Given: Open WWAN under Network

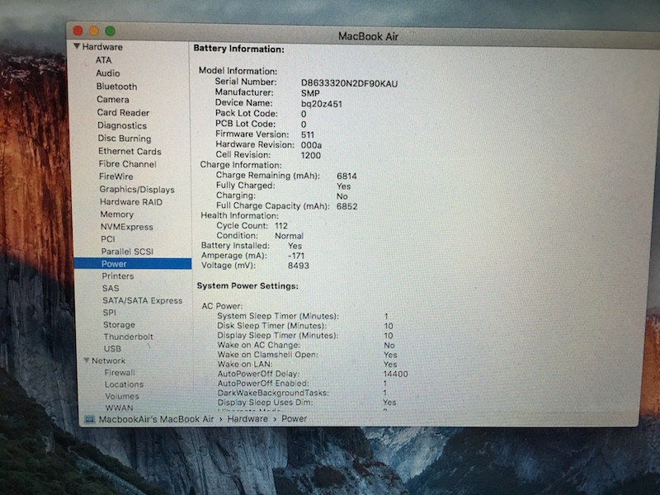Looking at the screenshot, I should tap(119, 408).
